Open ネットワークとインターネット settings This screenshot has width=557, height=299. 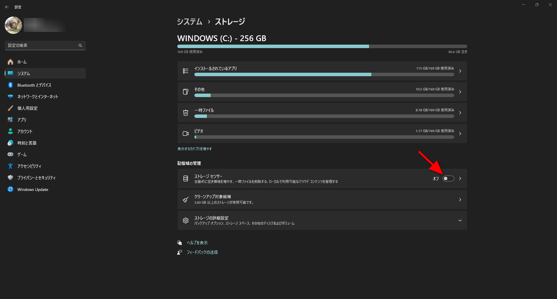[45, 96]
